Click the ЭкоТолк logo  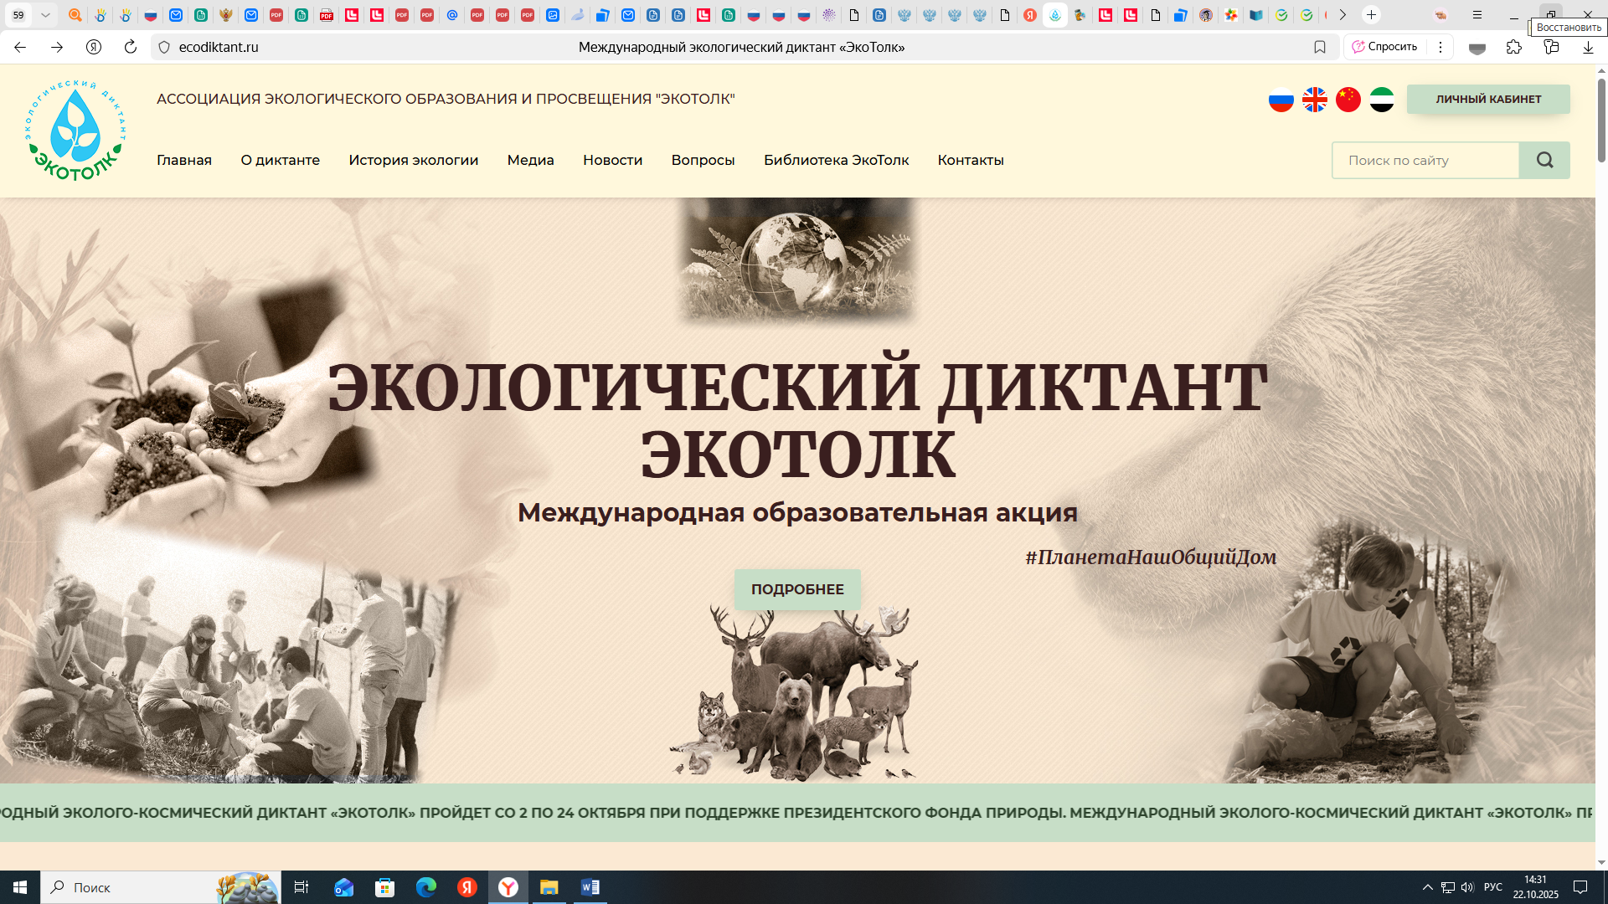pos(75,131)
